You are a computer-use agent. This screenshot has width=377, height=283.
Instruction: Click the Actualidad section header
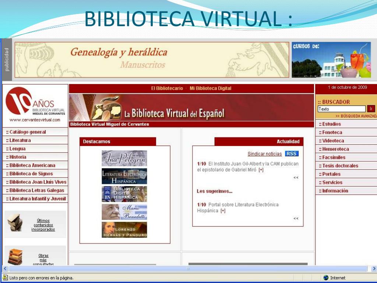(x=259, y=141)
